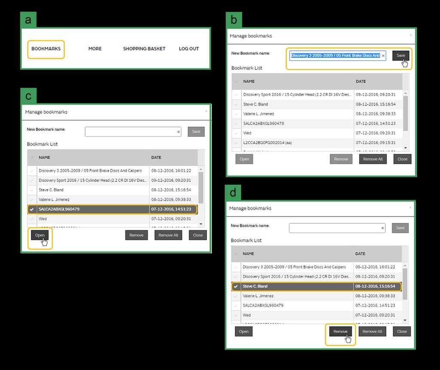This screenshot has height=370, width=440.
Task: Click New Bookmark name field in panel d
Action: [x=337, y=228]
